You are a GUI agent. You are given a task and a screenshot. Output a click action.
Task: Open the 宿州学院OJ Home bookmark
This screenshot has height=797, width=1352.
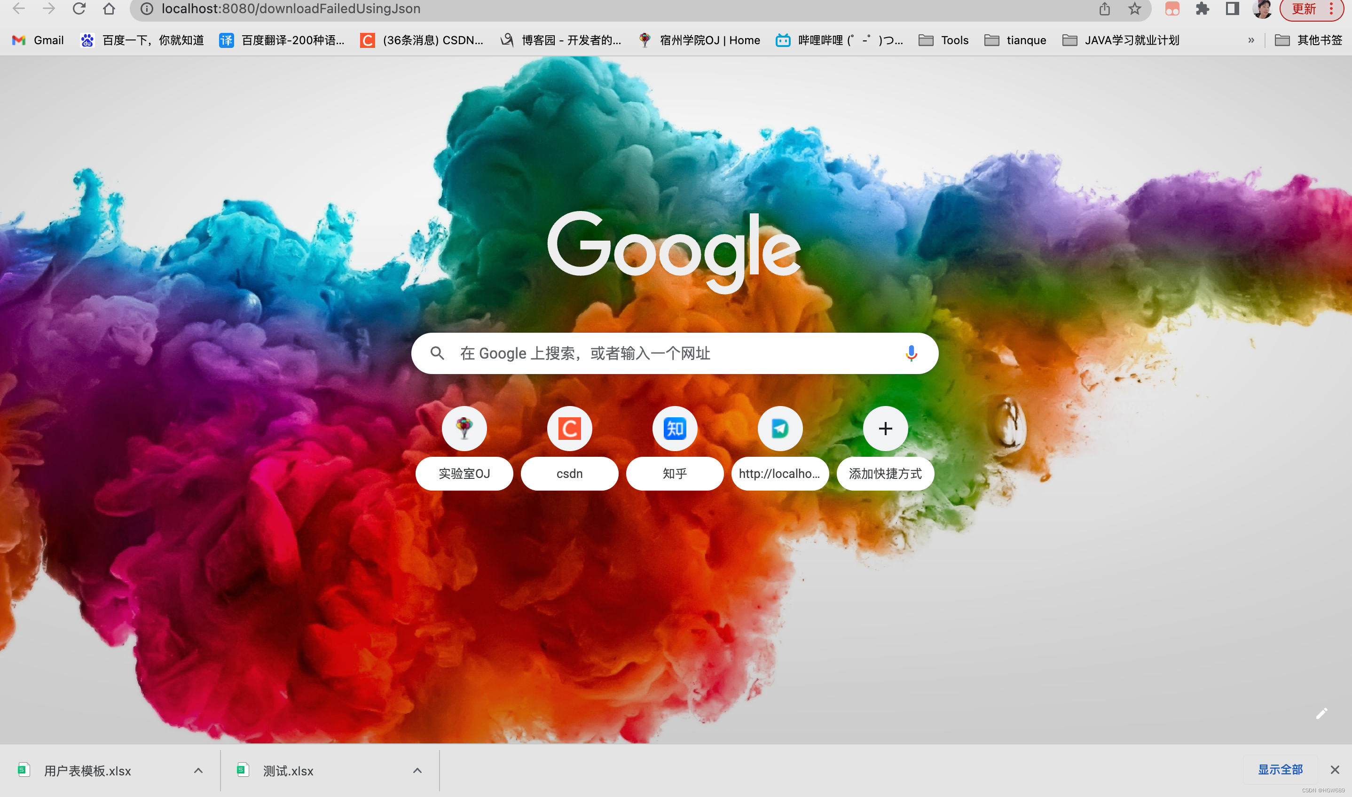pos(699,40)
